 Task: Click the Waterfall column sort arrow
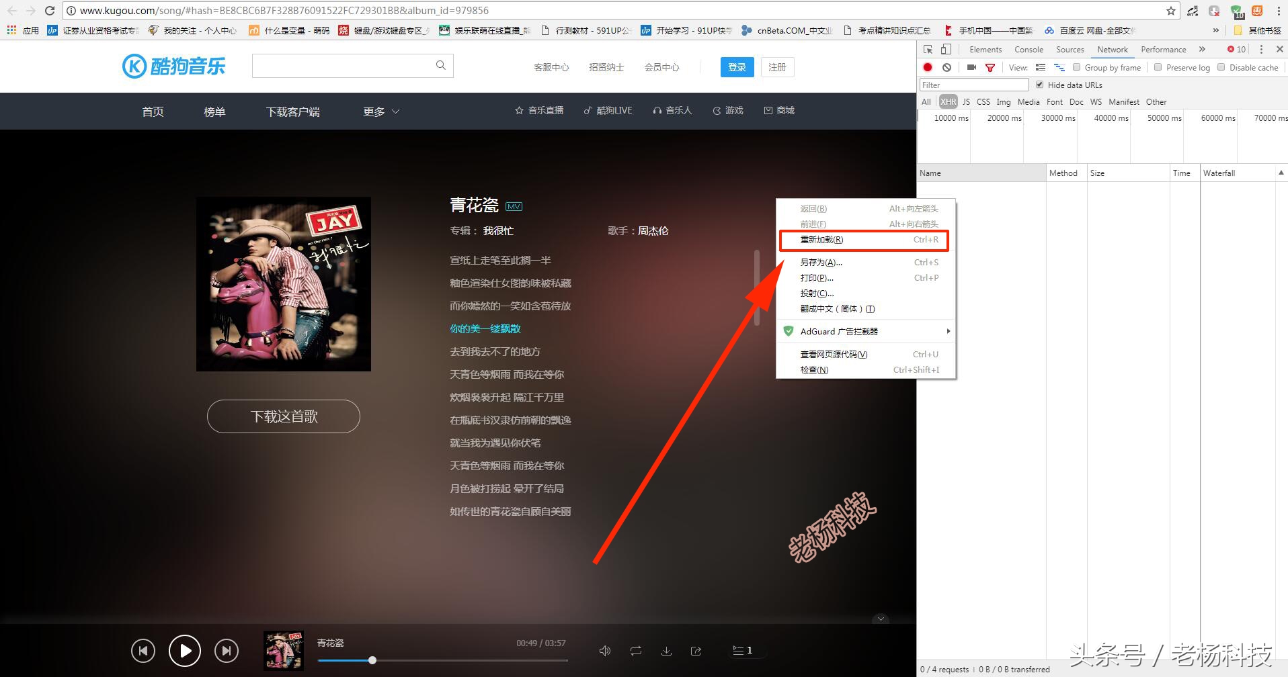tap(1281, 173)
